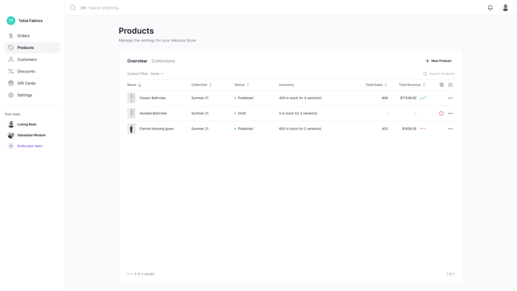Click '400 in stock for 4 variant(s)'
517x291 pixels.
[300, 98]
